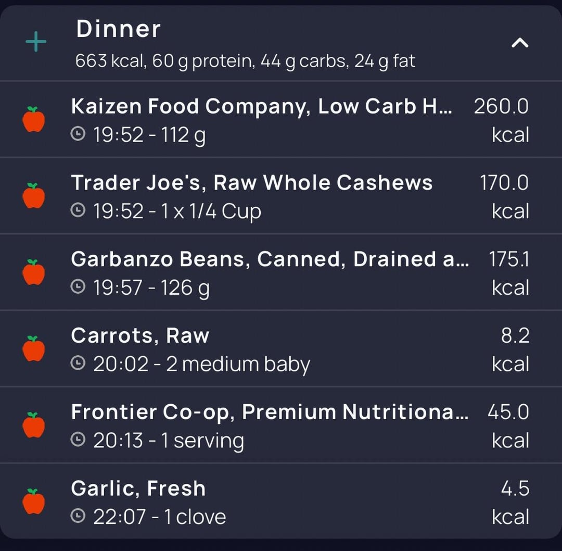Screen dimensions: 562x551
Task: Click the apple icon beside Frontier Co-op entry
Action: point(34,425)
